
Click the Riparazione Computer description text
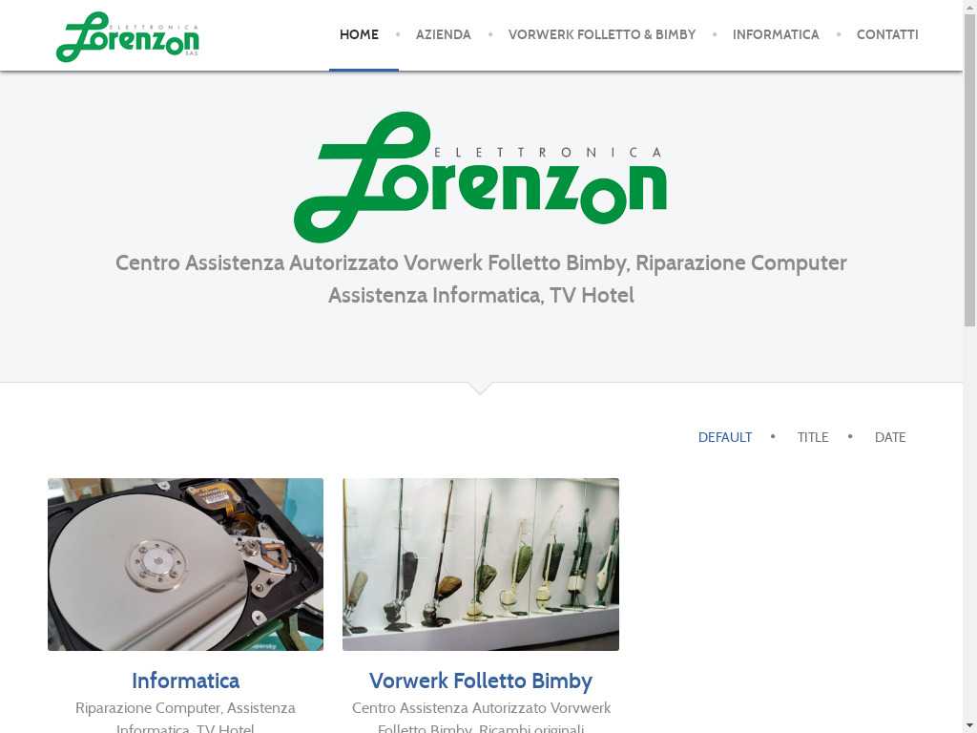186,718
